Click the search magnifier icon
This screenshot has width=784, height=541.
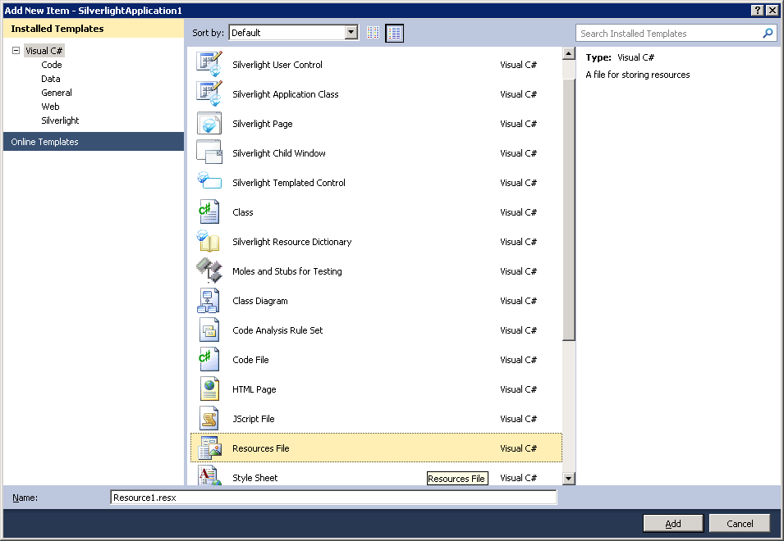click(x=768, y=34)
